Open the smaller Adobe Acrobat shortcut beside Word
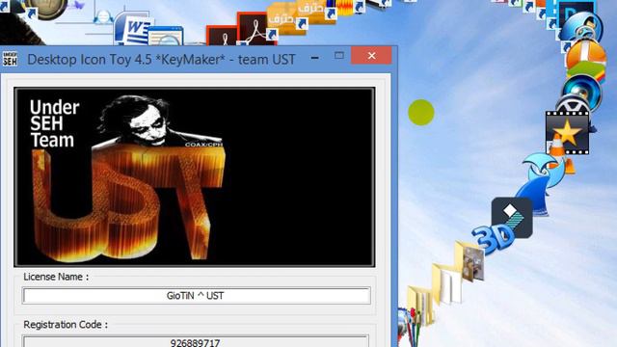617x347 pixels. click(223, 37)
